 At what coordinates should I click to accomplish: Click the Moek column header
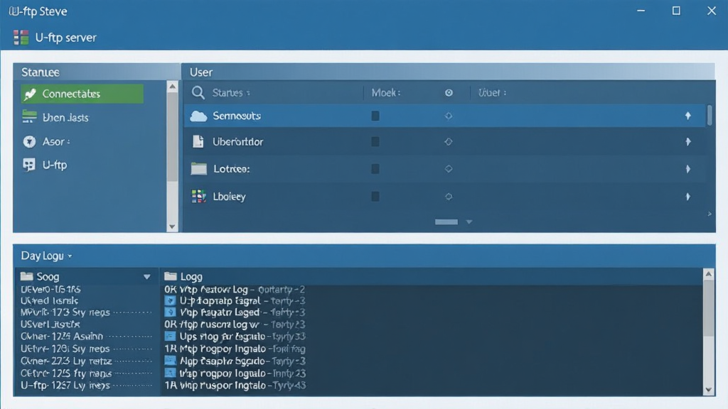click(385, 93)
